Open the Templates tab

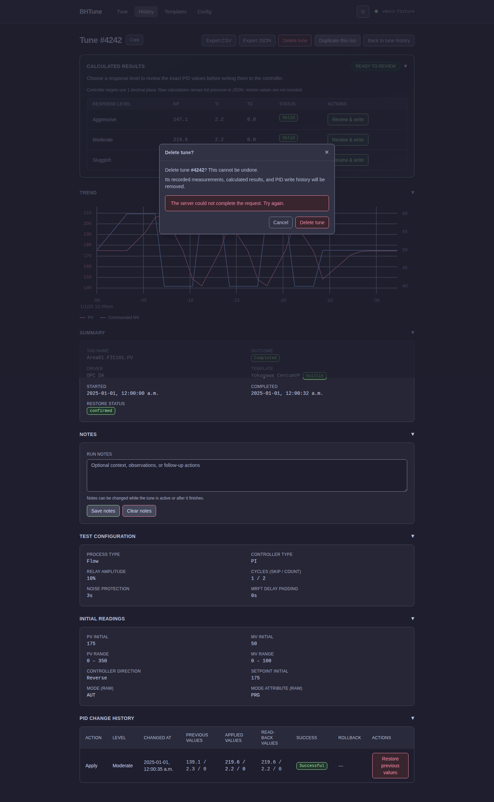click(x=176, y=12)
